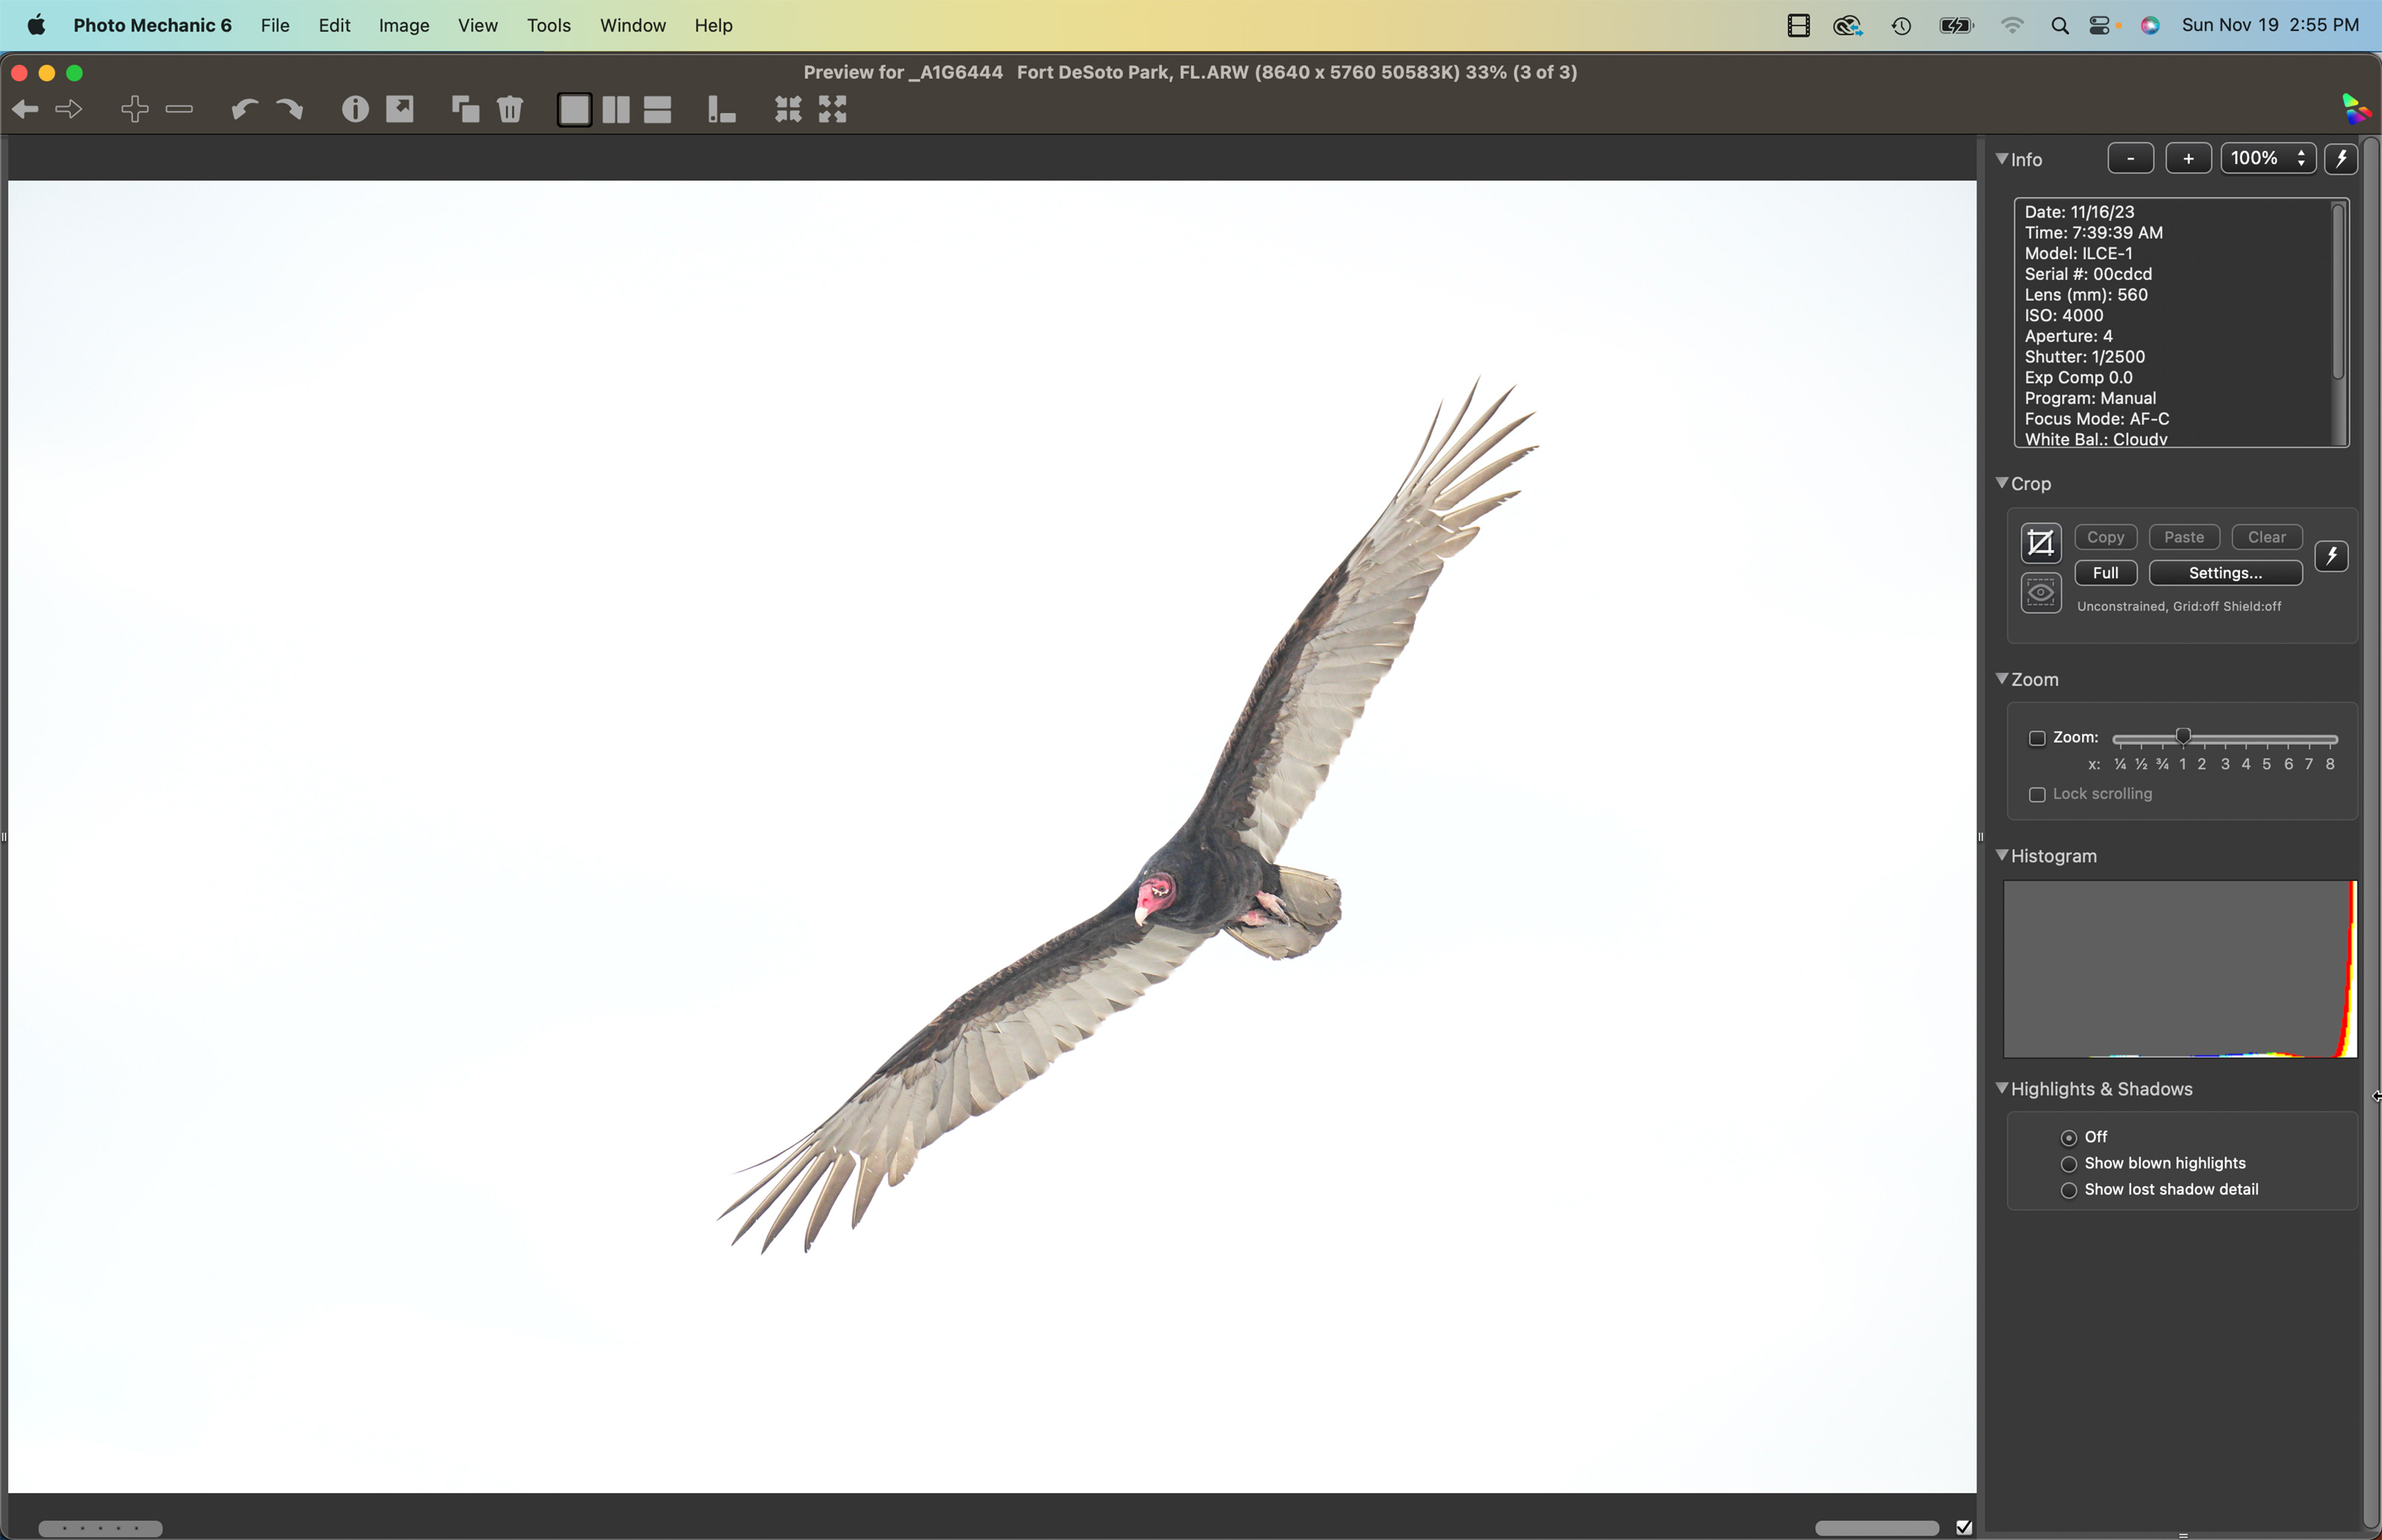Toggle crop preview eye icon

(2040, 593)
